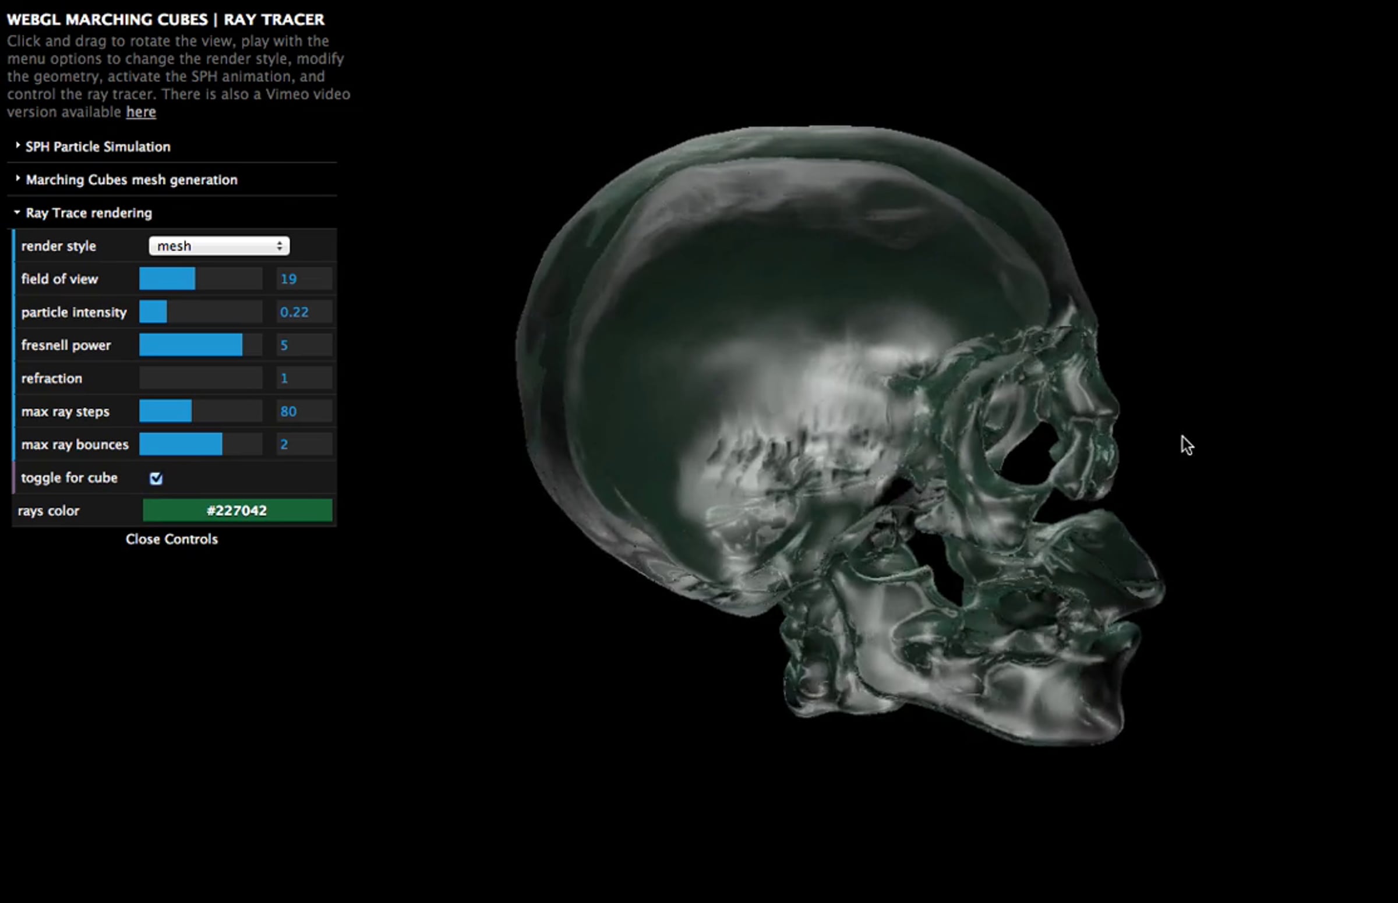The height and width of the screenshot is (903, 1398).
Task: Click the Close Controls button
Action: pyautogui.click(x=172, y=539)
